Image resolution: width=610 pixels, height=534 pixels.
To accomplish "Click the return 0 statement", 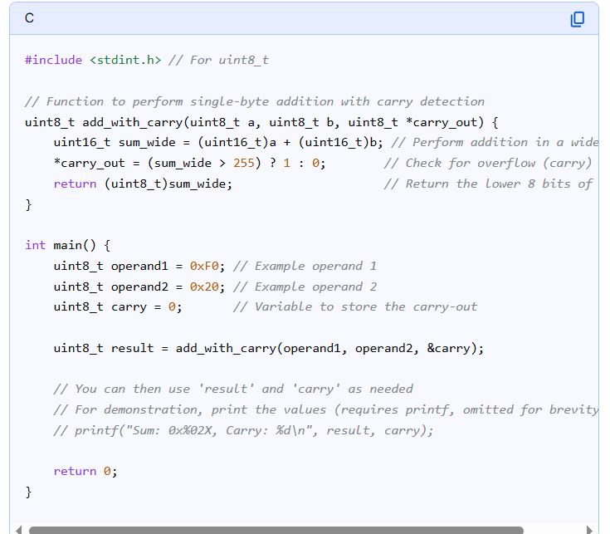I will (x=85, y=471).
